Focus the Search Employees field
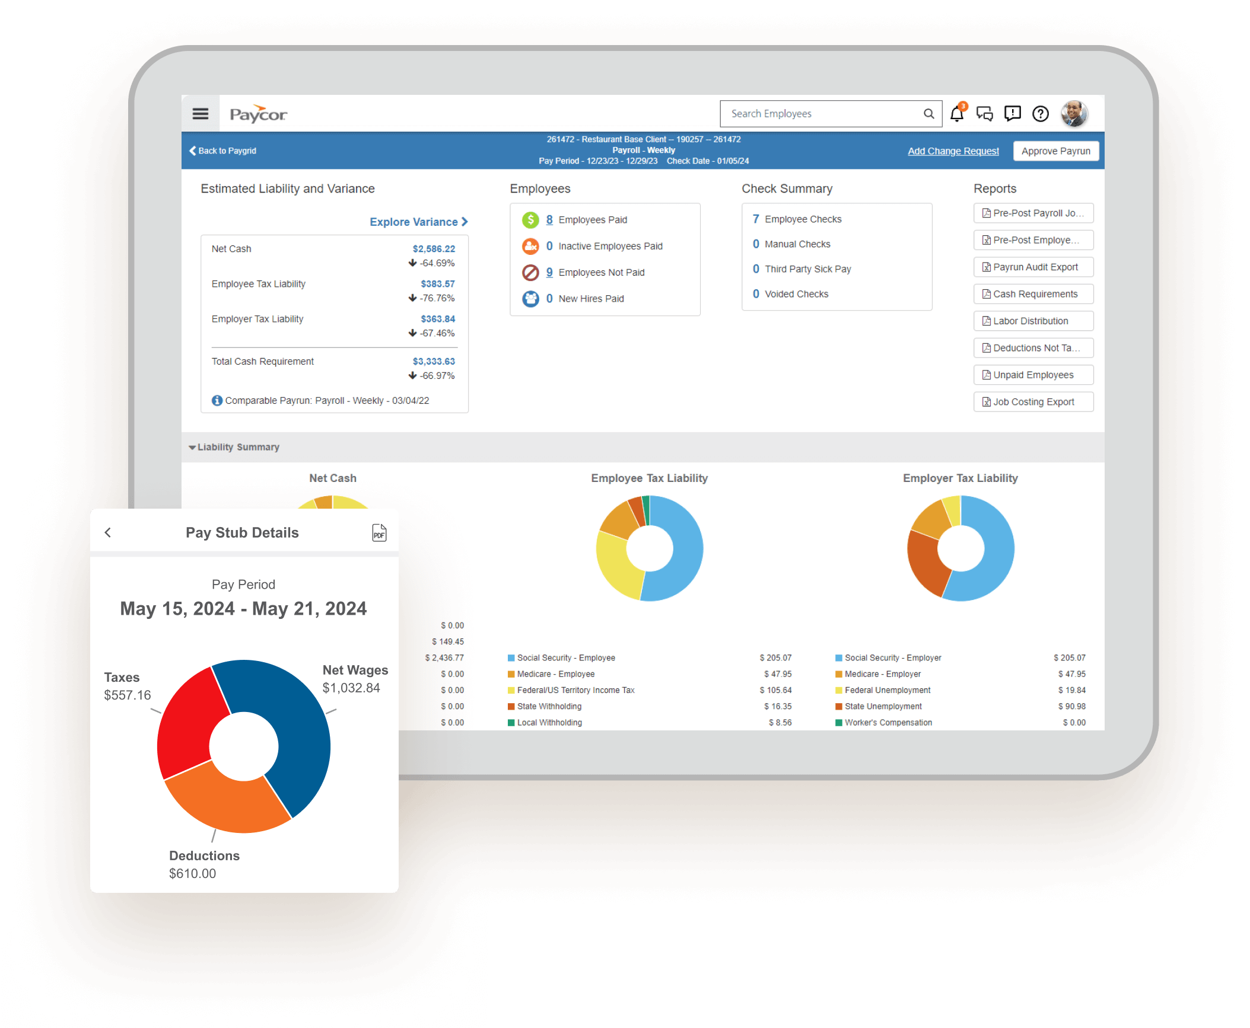Viewport: 1250px width, 1028px height. pos(831,114)
